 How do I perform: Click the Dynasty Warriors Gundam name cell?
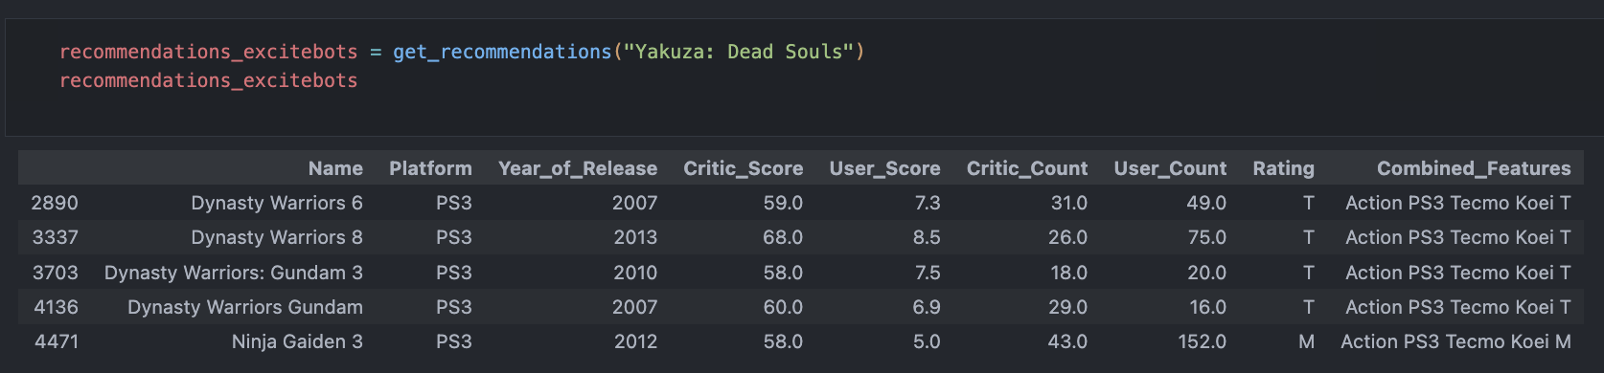click(x=245, y=307)
